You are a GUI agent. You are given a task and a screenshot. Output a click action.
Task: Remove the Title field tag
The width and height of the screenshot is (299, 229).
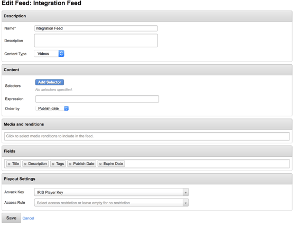pyautogui.click(x=9, y=164)
